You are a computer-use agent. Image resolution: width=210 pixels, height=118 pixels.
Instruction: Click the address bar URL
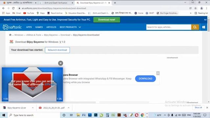54,8
